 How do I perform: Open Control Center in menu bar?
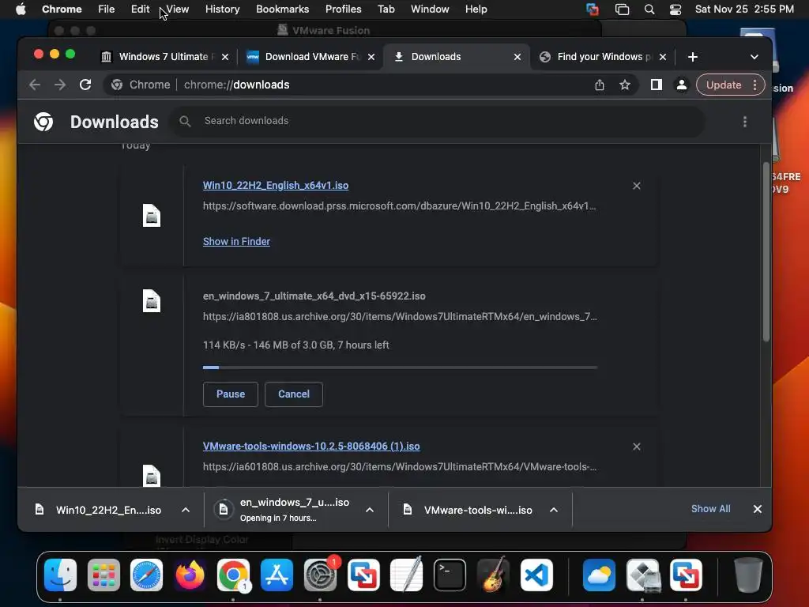(675, 9)
